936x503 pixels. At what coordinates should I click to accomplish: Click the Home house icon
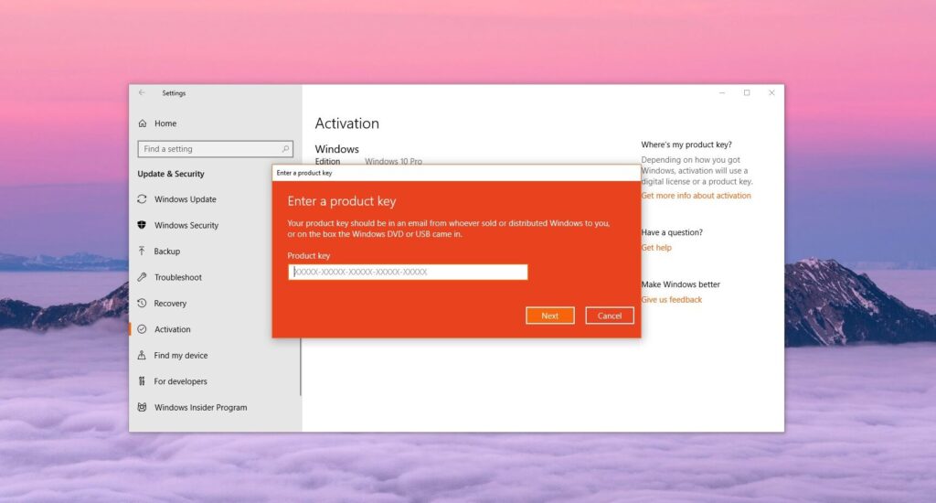pos(142,123)
